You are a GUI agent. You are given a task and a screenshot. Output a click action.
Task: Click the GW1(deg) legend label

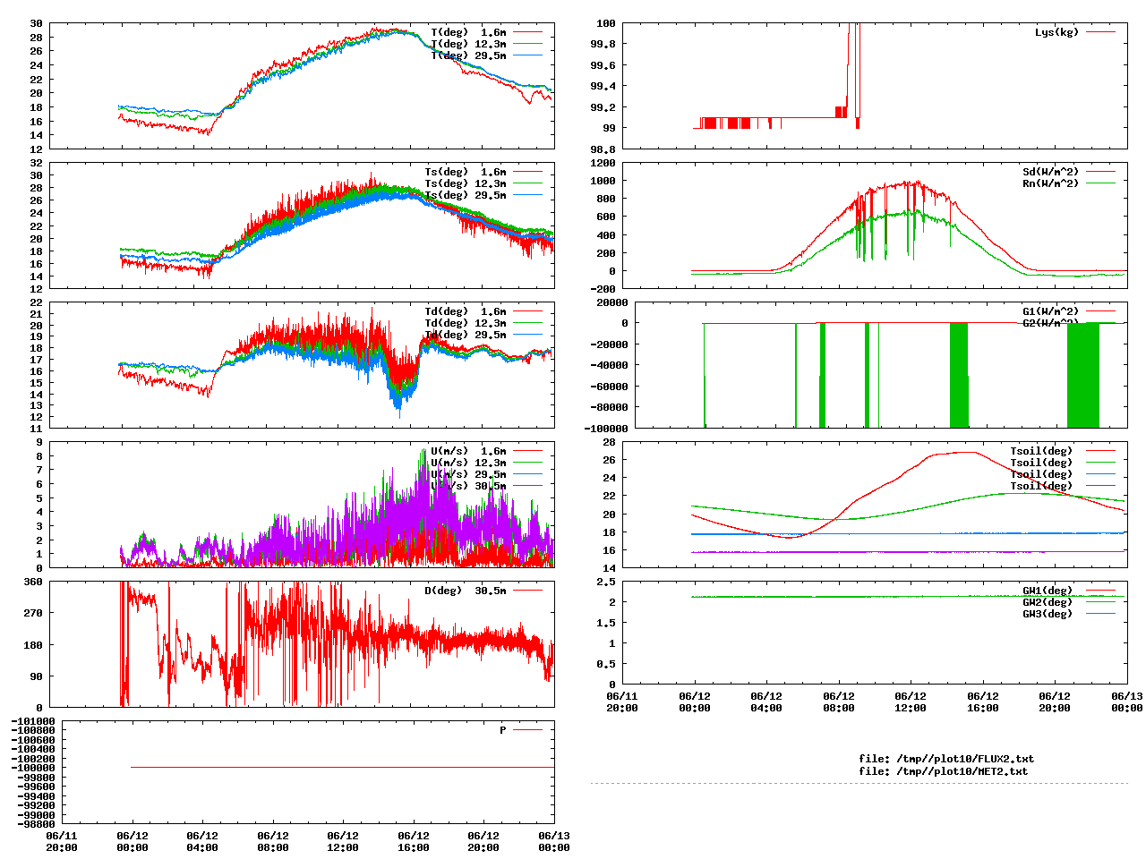coord(1048,591)
